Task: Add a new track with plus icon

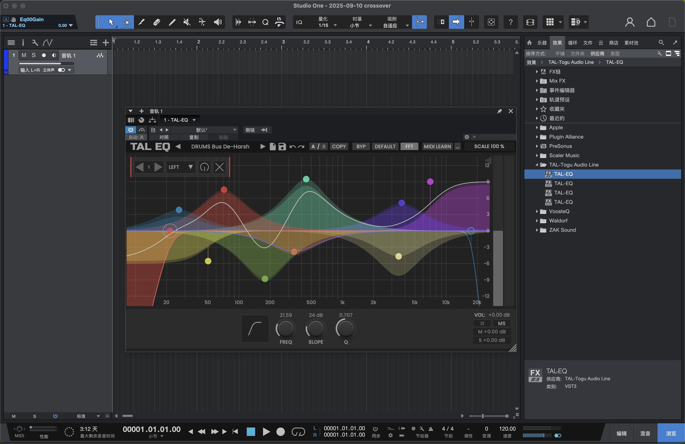Action: point(106,42)
